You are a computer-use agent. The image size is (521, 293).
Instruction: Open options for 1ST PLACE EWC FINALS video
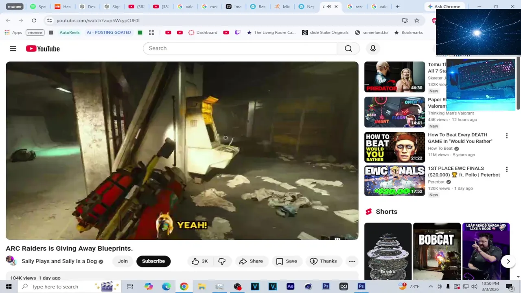click(x=507, y=169)
